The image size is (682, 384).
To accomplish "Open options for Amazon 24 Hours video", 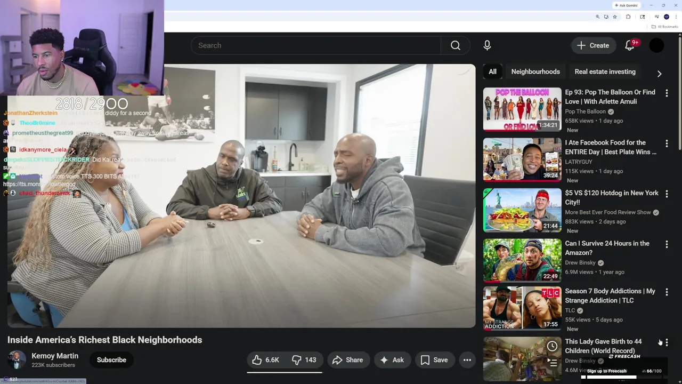I will 667,244.
